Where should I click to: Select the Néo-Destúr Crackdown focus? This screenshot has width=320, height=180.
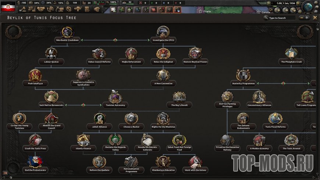[x=67, y=34]
